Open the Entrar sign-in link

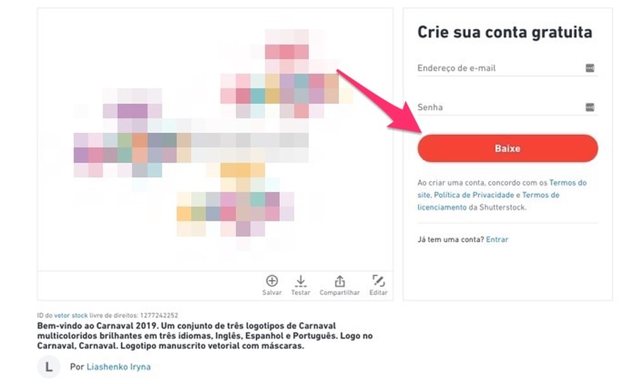coord(497,239)
